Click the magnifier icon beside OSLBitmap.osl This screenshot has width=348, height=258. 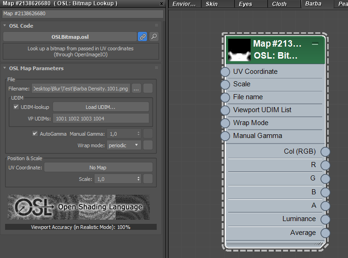154,36
